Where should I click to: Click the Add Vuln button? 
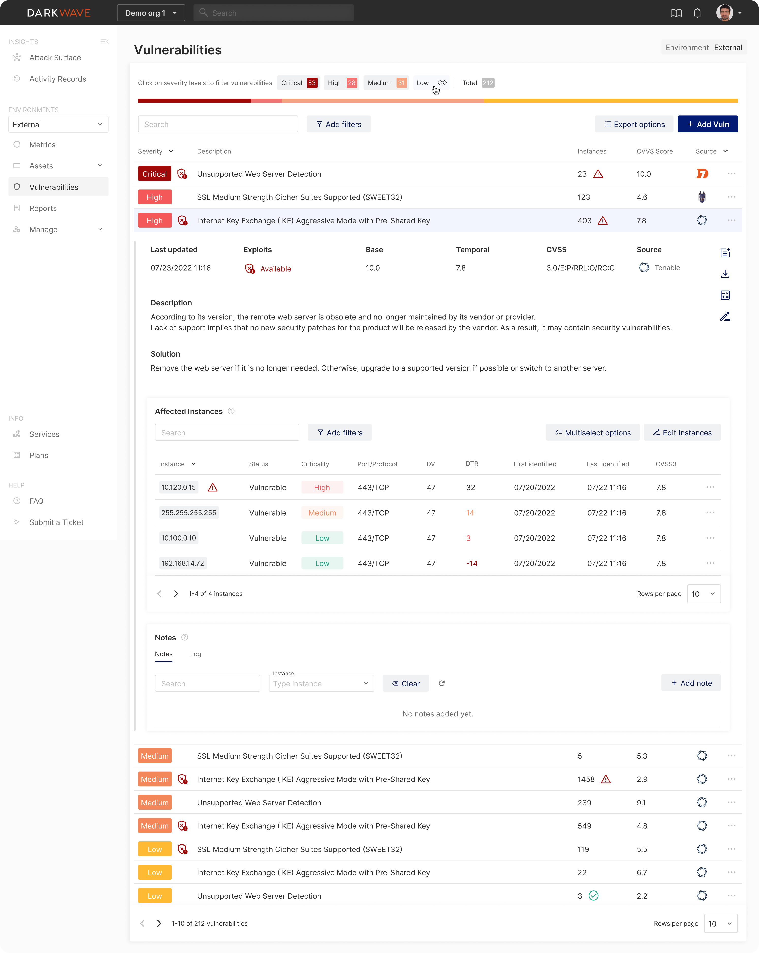707,124
